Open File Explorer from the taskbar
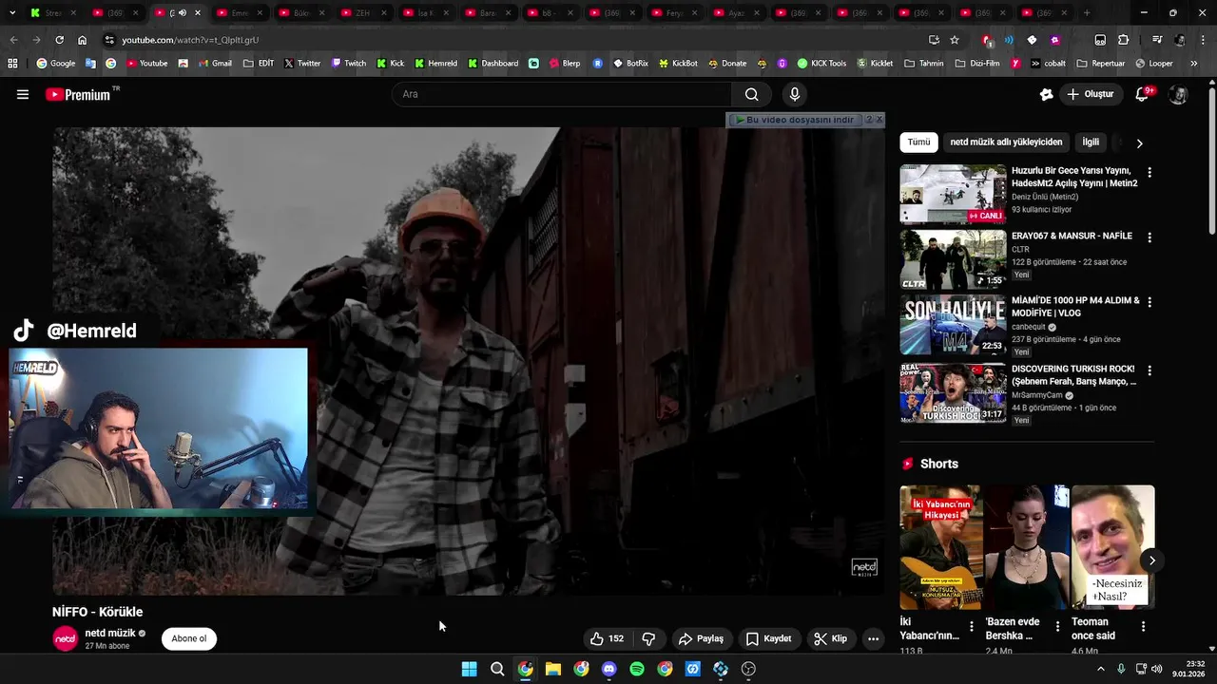Viewport: 1217px width, 684px height. pos(553,669)
